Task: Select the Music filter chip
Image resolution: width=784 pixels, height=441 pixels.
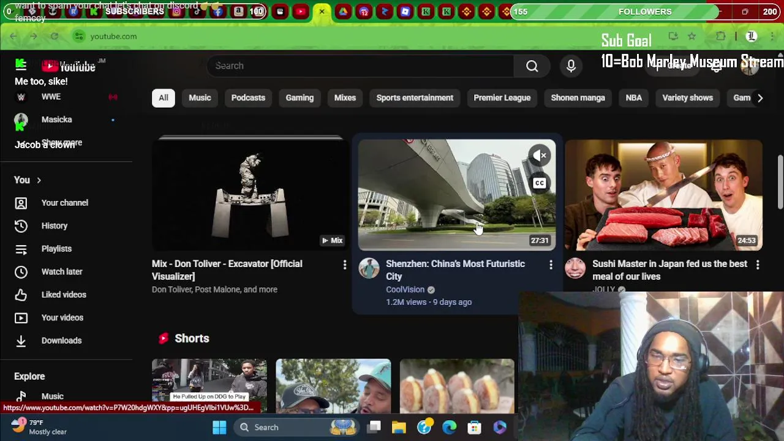Action: click(x=200, y=98)
